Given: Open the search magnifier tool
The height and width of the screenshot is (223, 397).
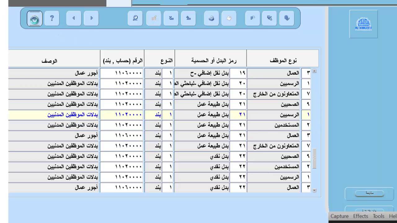Looking at the screenshot, I should pyautogui.click(x=135, y=18).
